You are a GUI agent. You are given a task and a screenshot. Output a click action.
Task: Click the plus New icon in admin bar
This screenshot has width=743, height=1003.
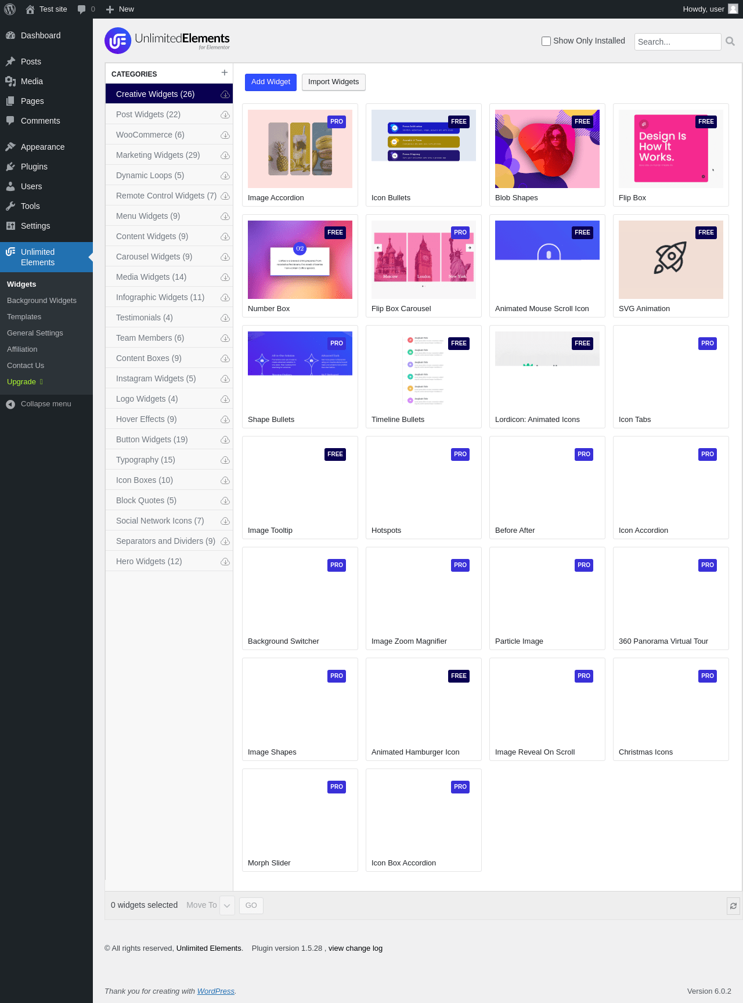[110, 9]
